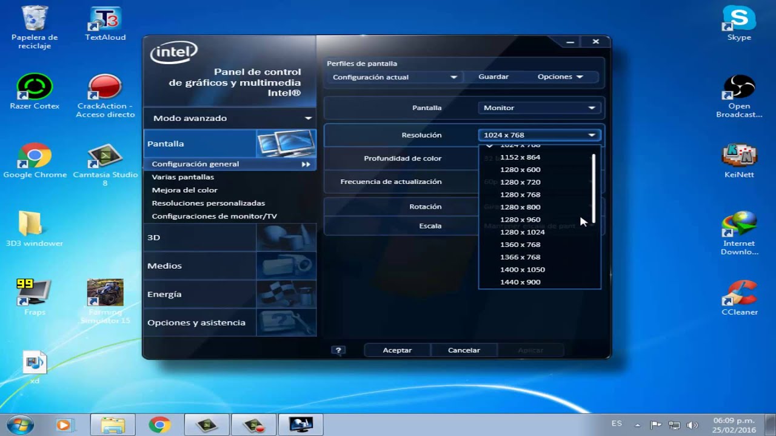Click the Guardar profile button

(x=493, y=77)
